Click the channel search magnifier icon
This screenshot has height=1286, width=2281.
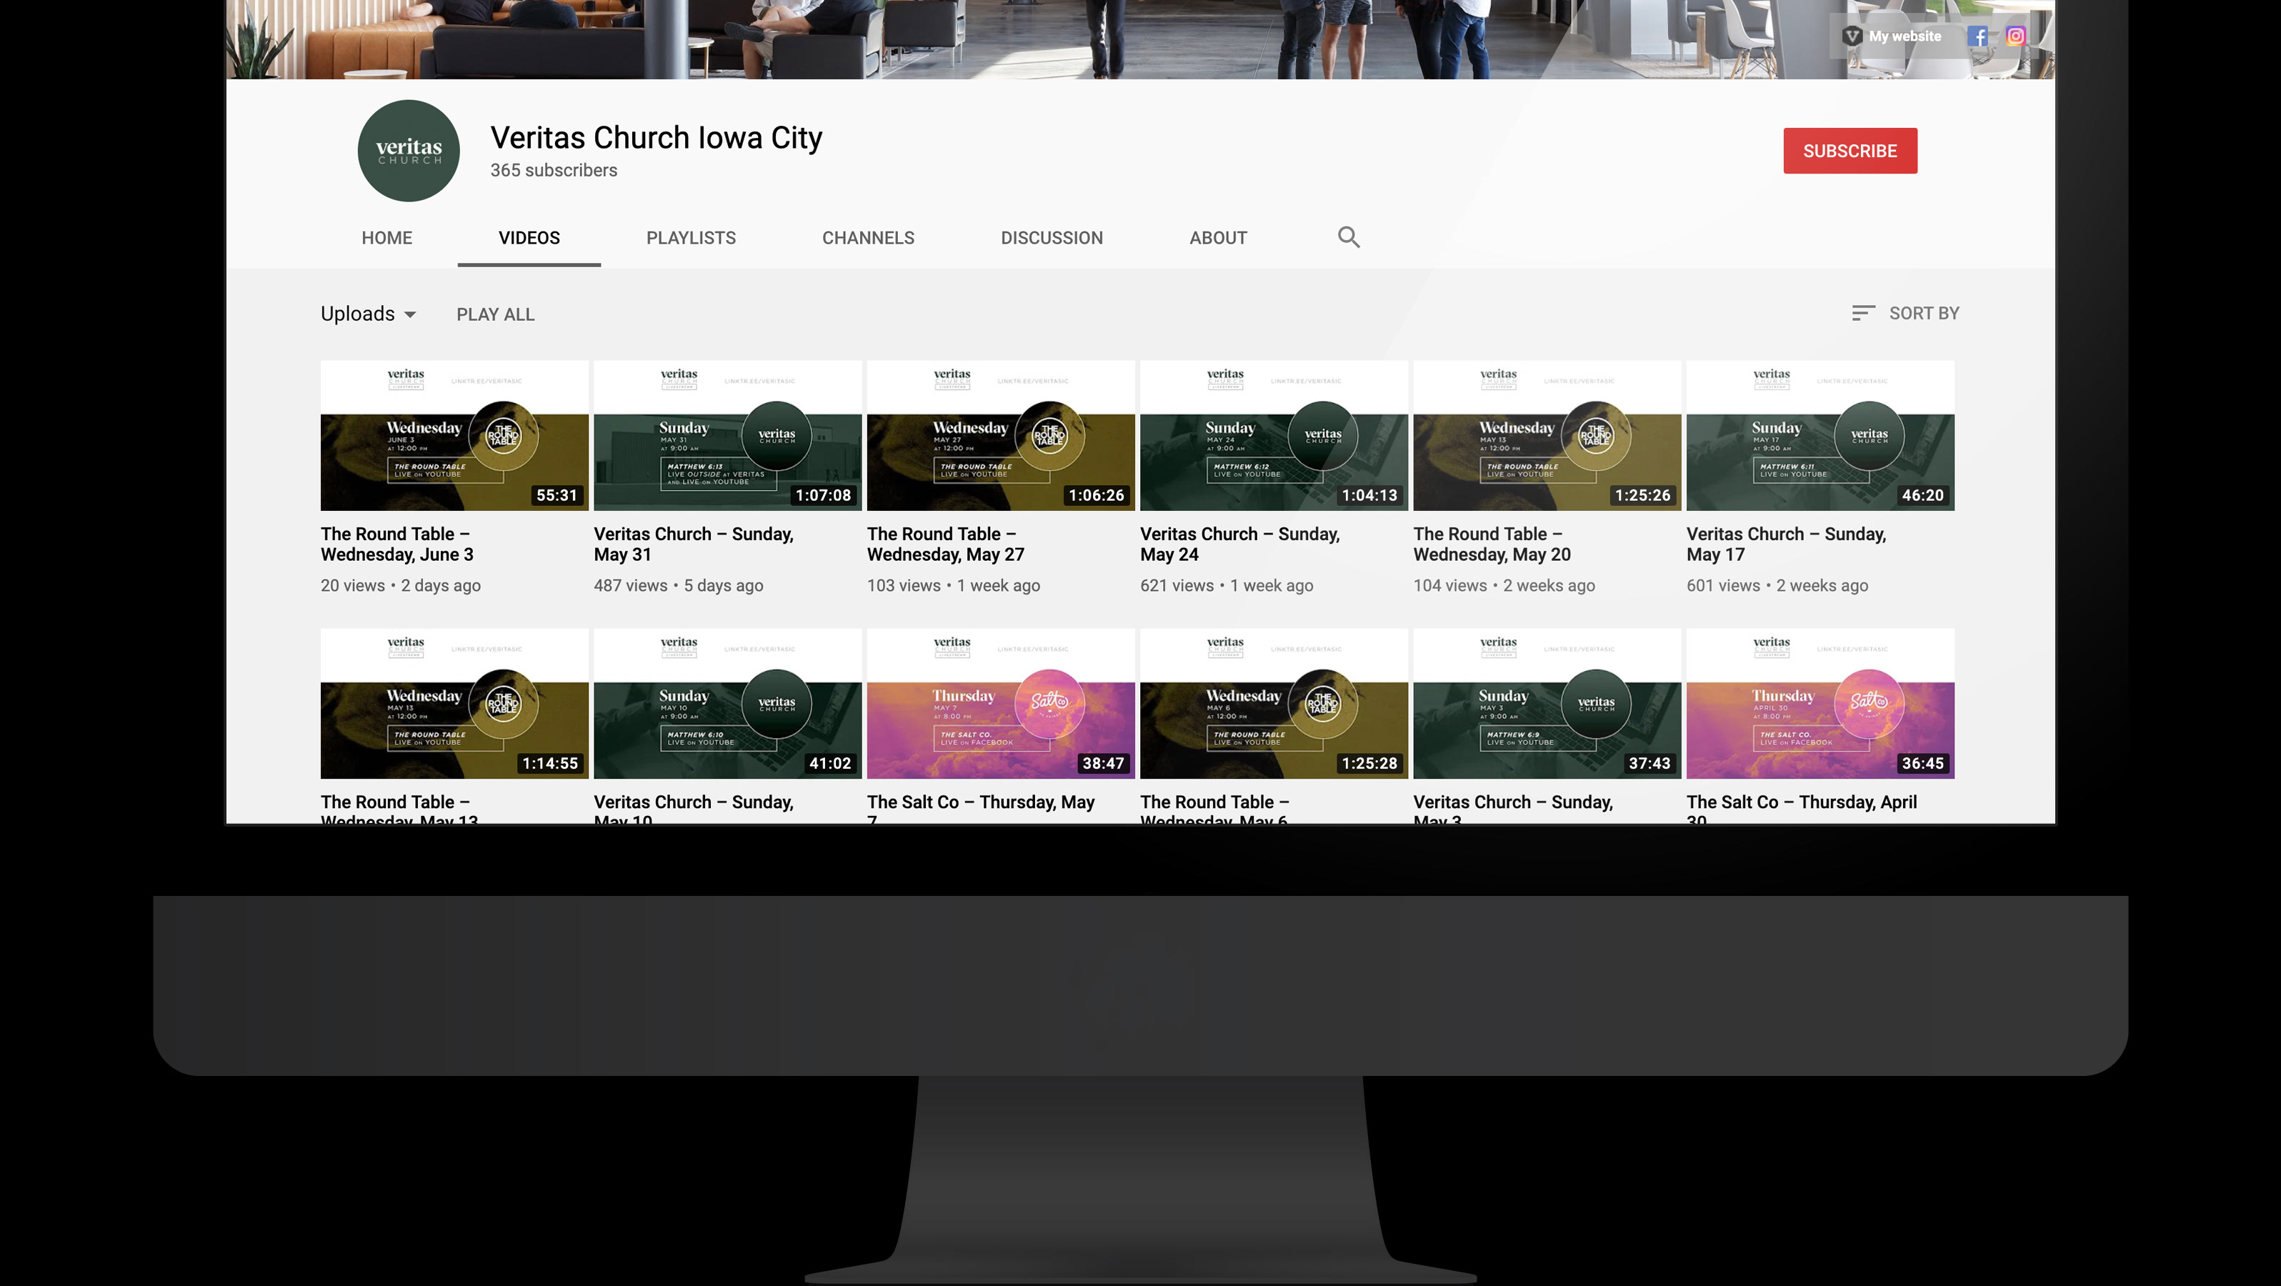[1348, 237]
